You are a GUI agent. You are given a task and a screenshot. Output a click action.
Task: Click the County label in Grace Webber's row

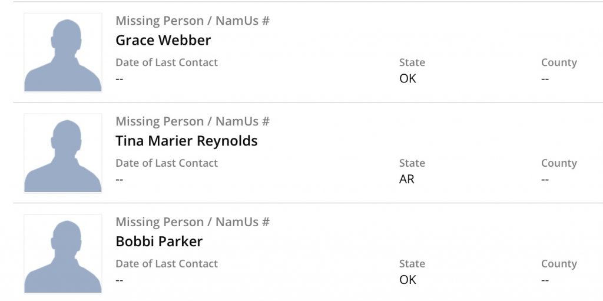click(559, 62)
